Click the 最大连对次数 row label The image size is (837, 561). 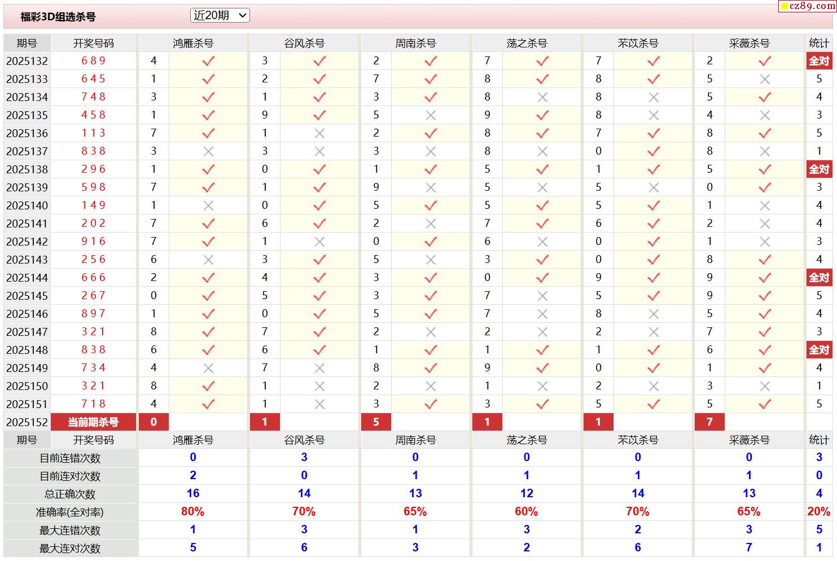(x=70, y=549)
